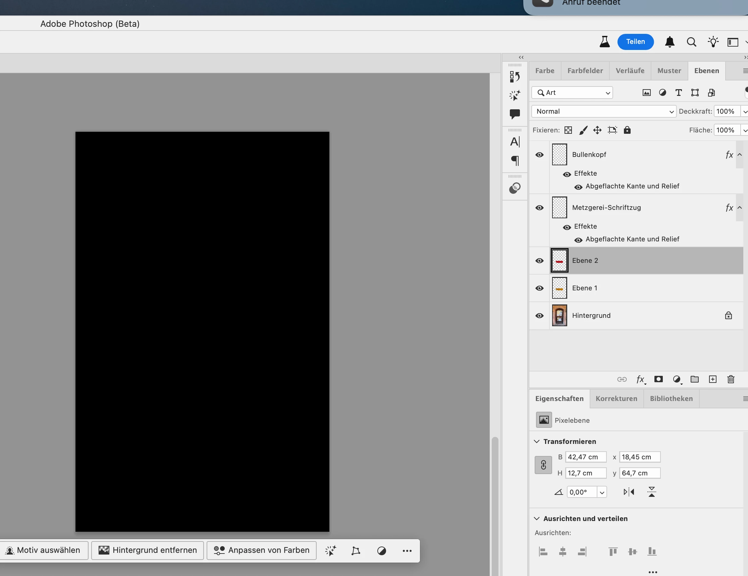Switch to the Farbfelder tab
The height and width of the screenshot is (576, 748).
[585, 71]
